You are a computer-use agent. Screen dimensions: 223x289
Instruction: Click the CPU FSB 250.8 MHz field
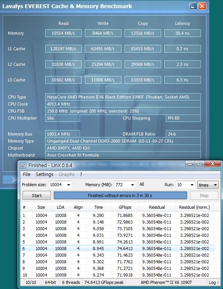pyautogui.click(x=123, y=111)
